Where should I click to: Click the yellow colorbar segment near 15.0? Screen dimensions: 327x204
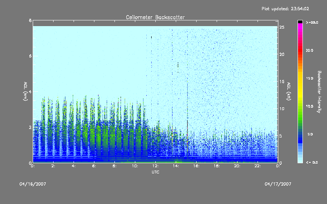(x=300, y=78)
